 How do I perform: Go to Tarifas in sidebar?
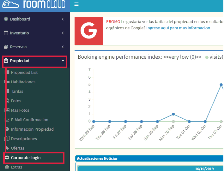17,91
